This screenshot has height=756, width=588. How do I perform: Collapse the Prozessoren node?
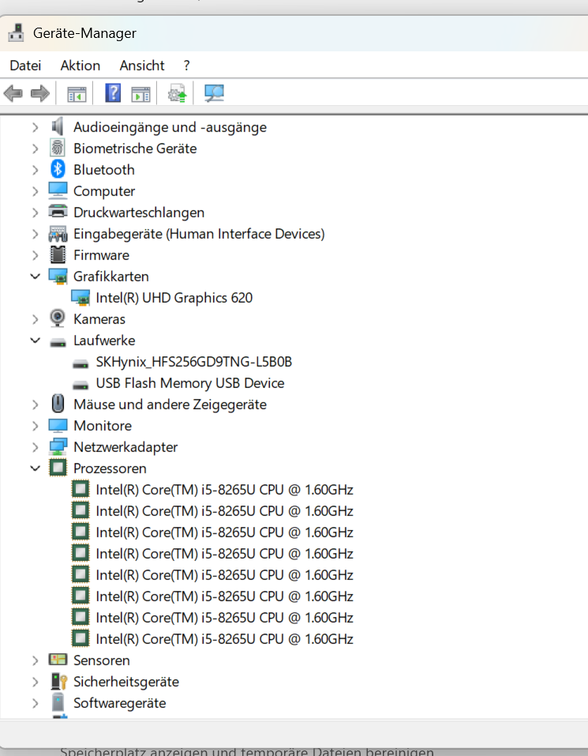[36, 468]
